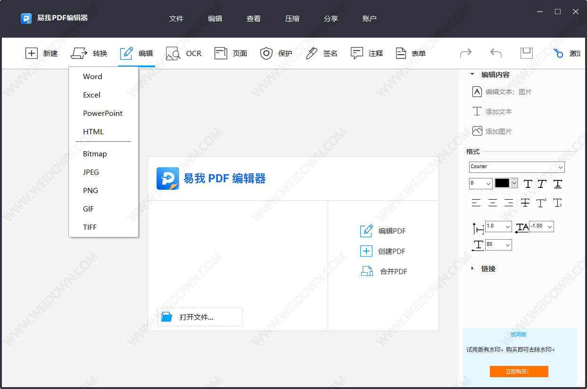Choose 添加图片 add image tool
587x389 pixels.
pos(492,131)
